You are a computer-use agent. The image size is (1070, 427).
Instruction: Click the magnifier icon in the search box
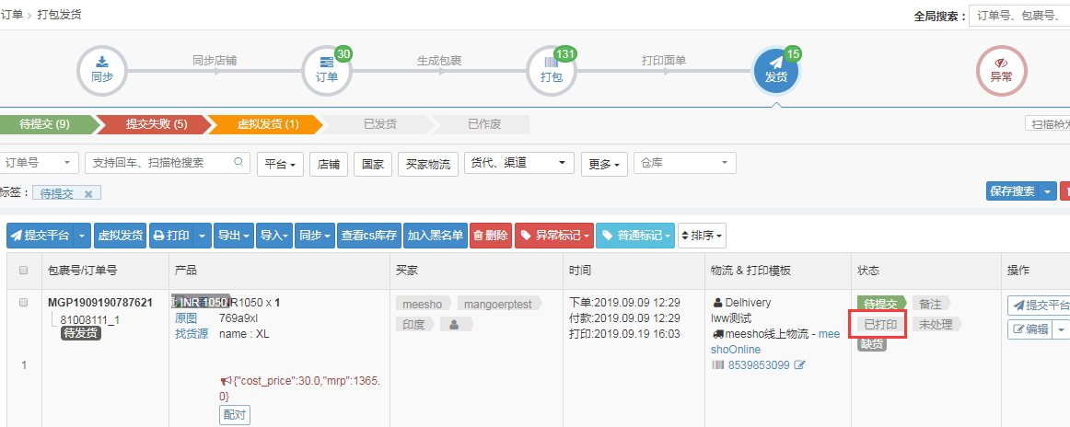click(x=239, y=163)
